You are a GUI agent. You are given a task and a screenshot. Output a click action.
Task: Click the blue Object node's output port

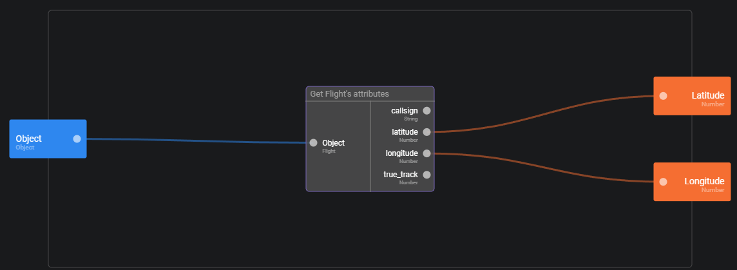[77, 139]
